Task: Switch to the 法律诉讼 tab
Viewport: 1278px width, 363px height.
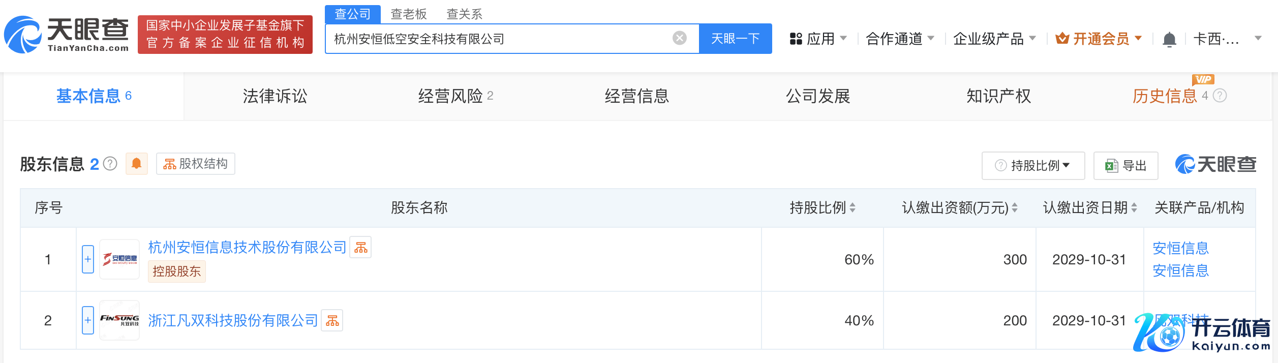Action: 275,96
